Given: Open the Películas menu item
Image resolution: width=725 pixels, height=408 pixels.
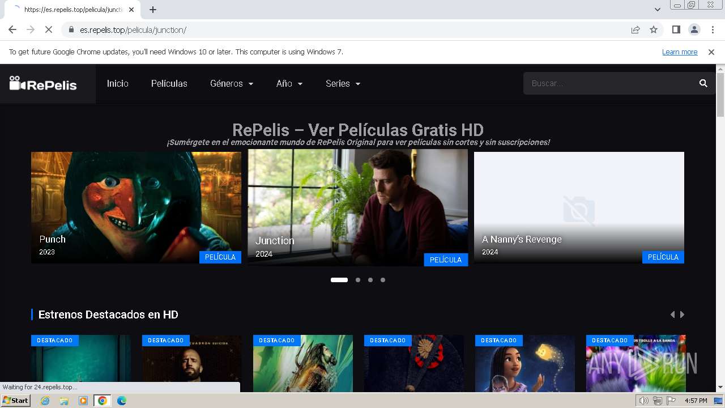Looking at the screenshot, I should [169, 83].
